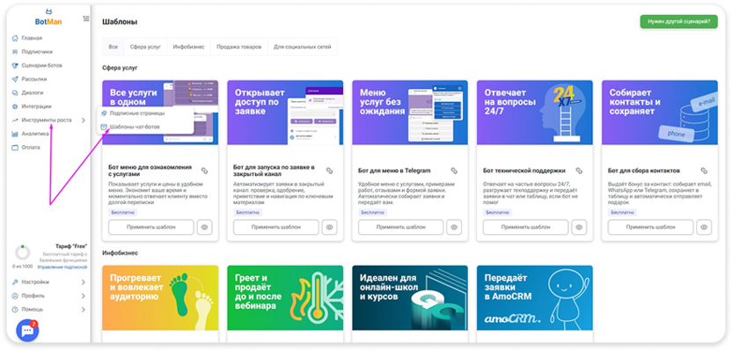Click Бесплатно badge on Бот технической поддержки
The height and width of the screenshot is (351, 732).
497,212
